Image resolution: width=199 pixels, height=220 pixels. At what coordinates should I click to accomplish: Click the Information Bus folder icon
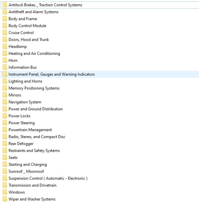[5, 67]
